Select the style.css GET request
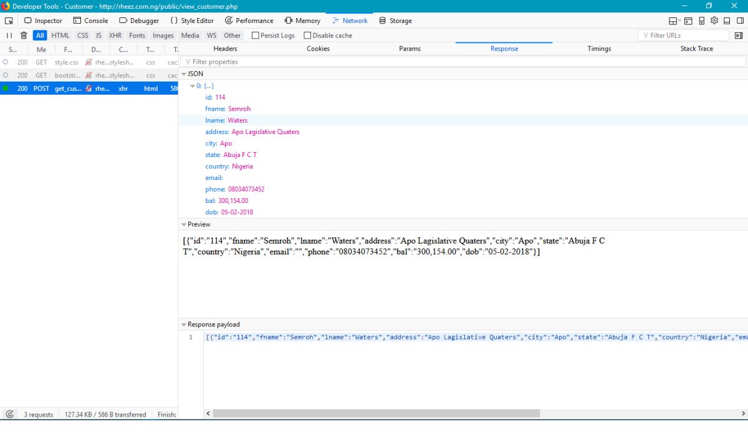Viewport: 748px width, 441px height. 89,62
